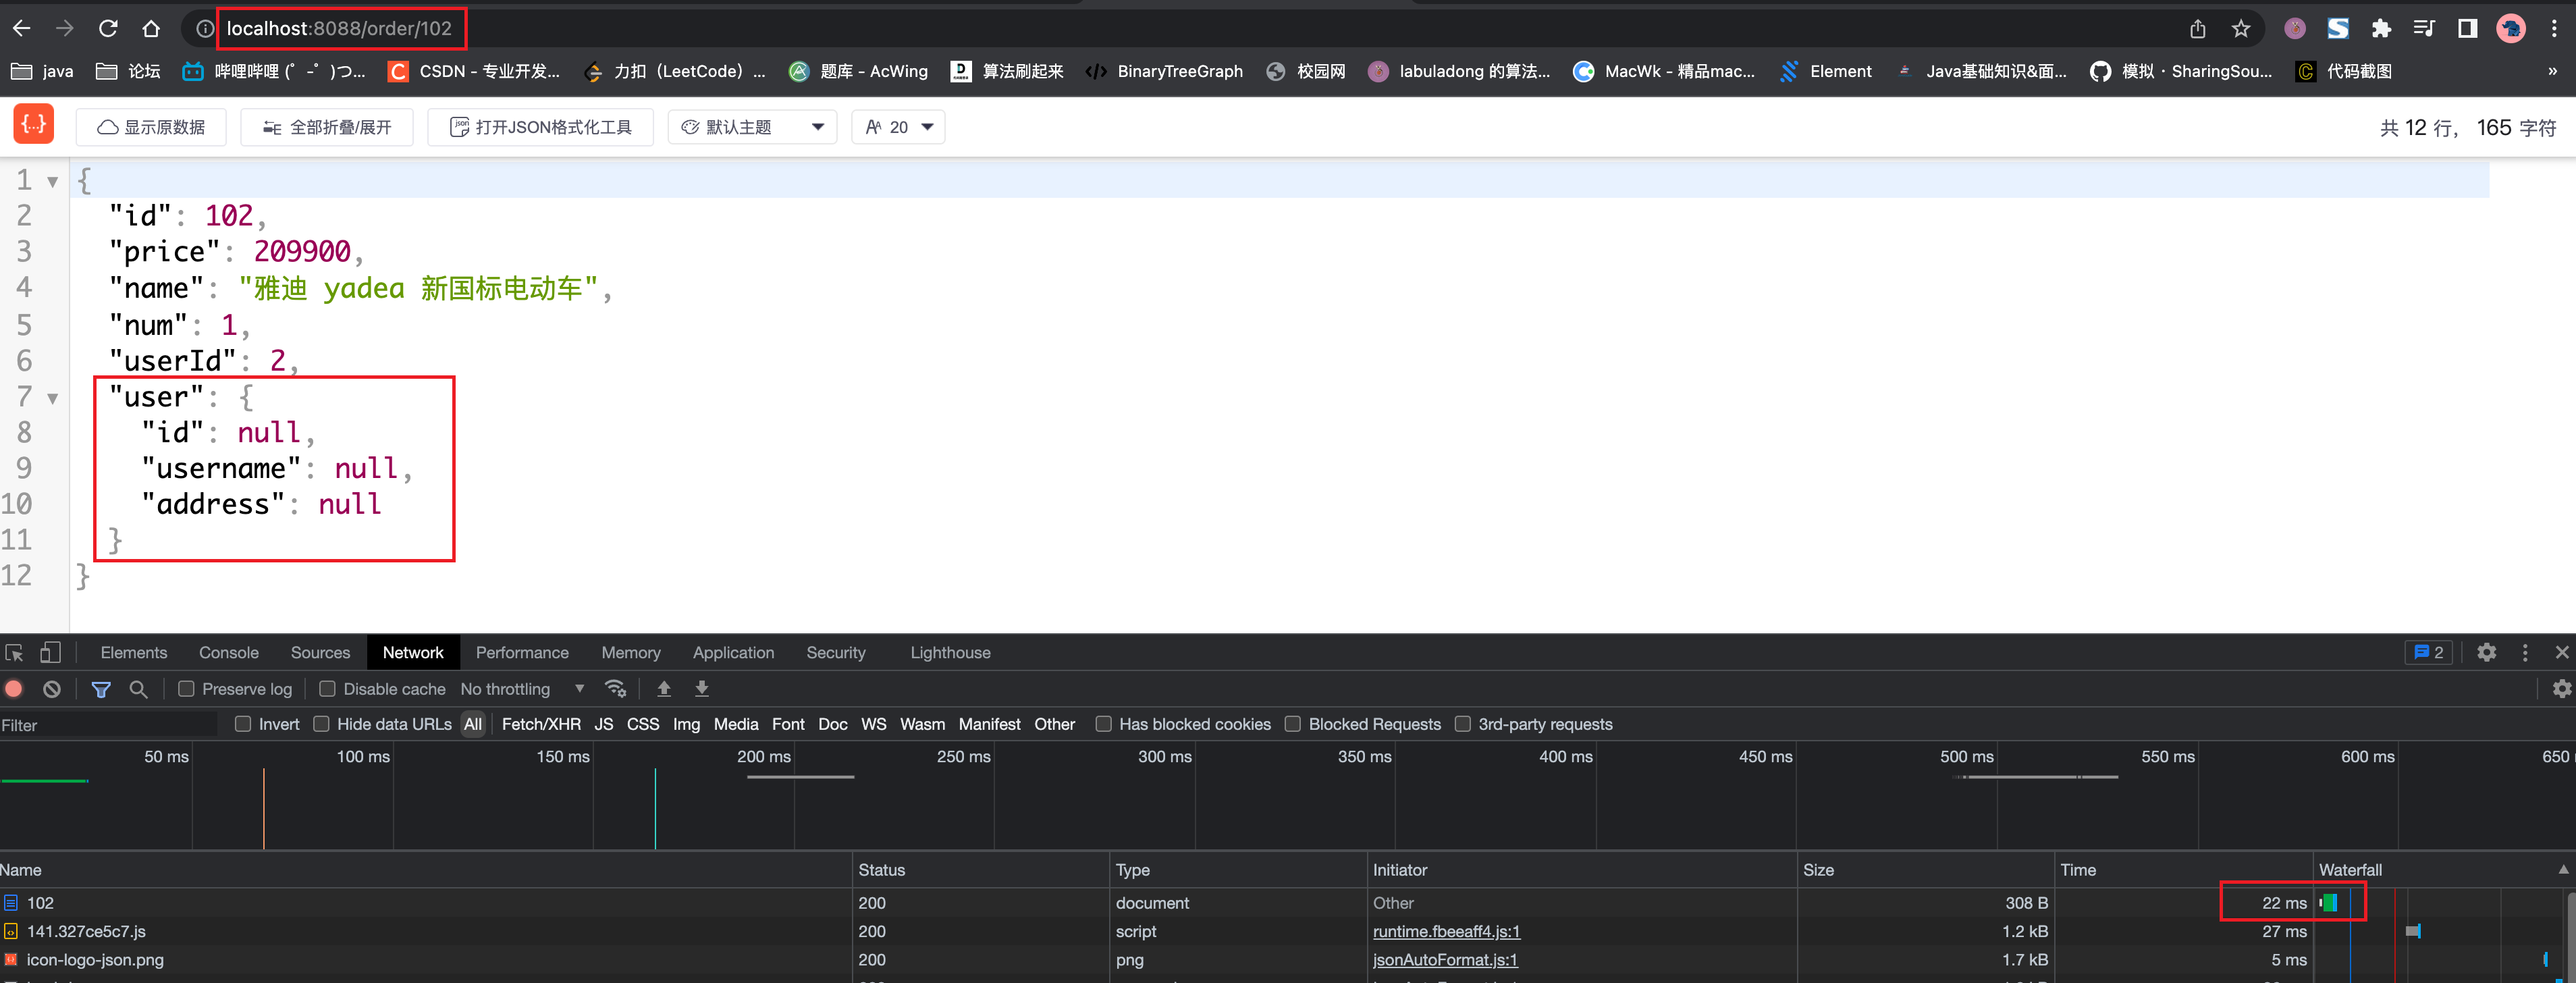The height and width of the screenshot is (983, 2576).
Task: Open the Chrome profile avatar
Action: point(2510,28)
